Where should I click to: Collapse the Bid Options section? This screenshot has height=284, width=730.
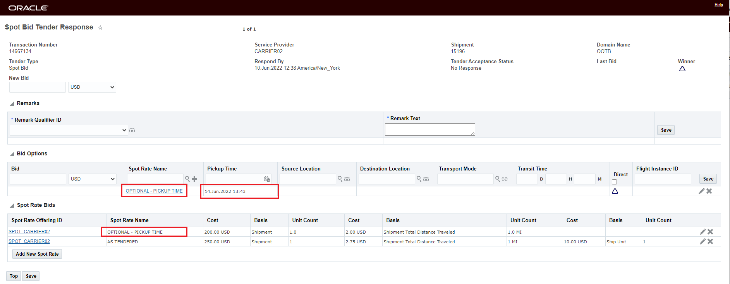pos(12,154)
